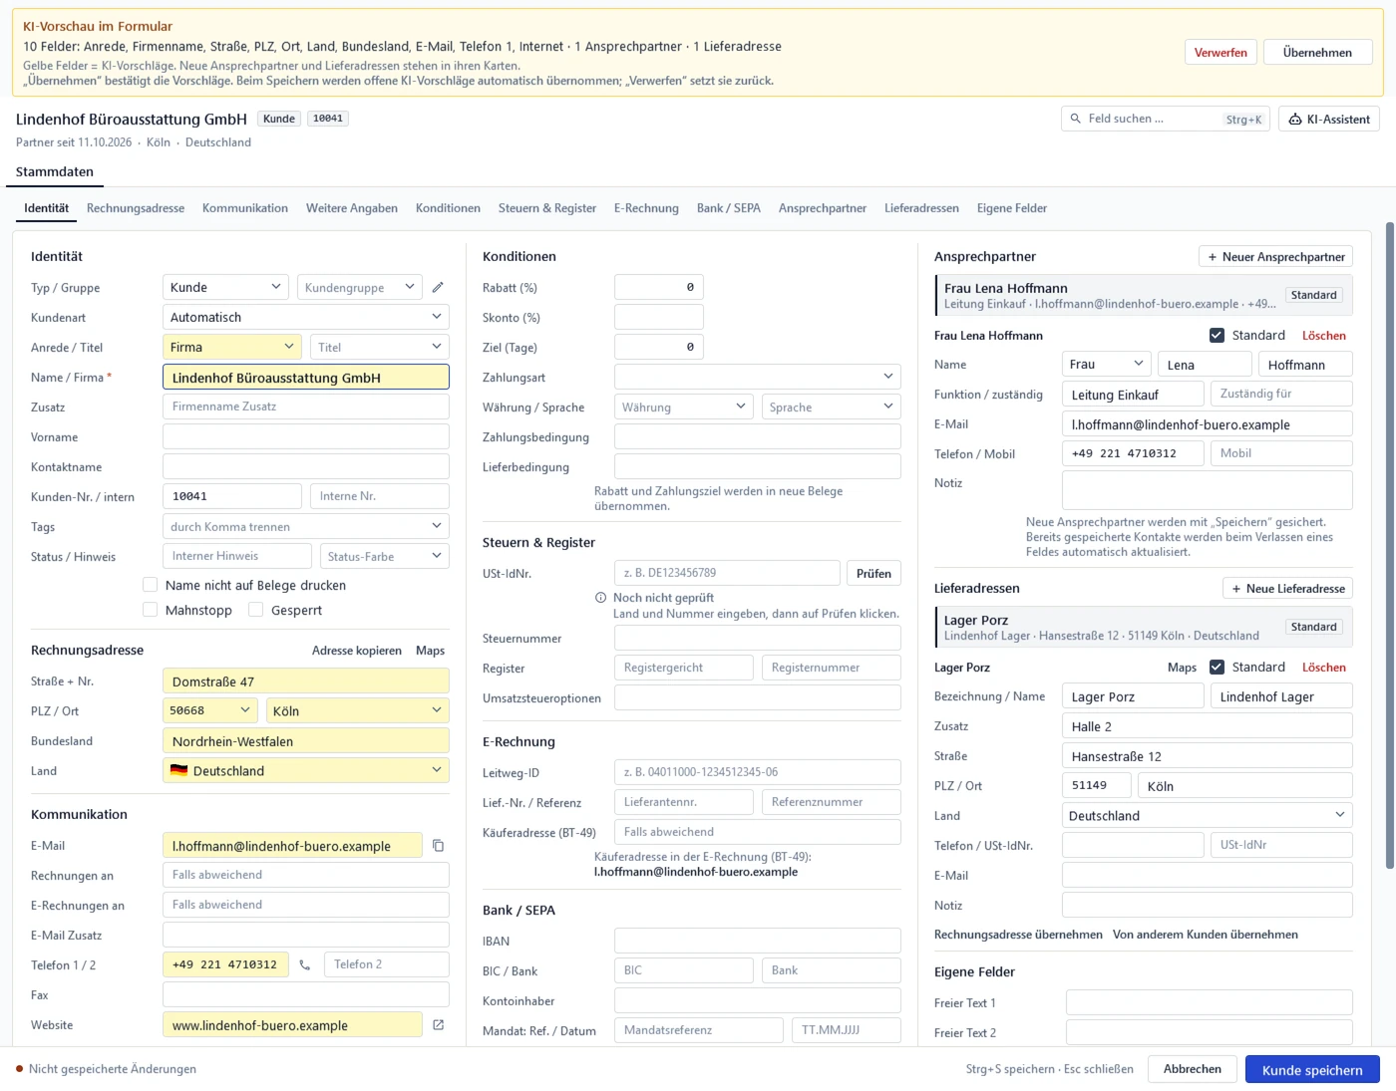Click the Prüfen button for USt-IdNr.

(x=873, y=573)
